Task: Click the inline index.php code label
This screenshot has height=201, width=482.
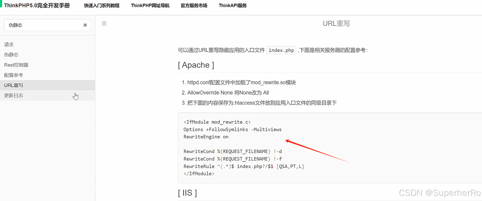Action: (x=281, y=50)
